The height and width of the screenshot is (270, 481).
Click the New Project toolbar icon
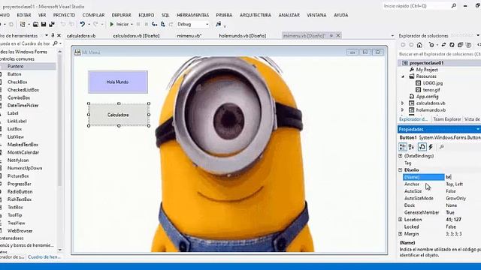tap(23, 24)
